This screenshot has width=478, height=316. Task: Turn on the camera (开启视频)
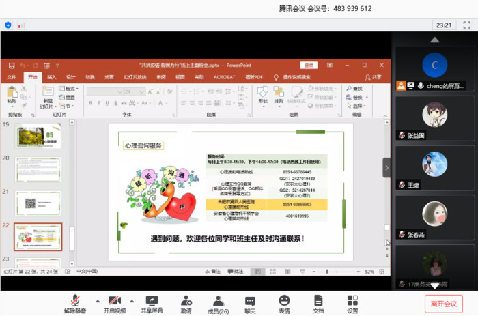tap(114, 301)
